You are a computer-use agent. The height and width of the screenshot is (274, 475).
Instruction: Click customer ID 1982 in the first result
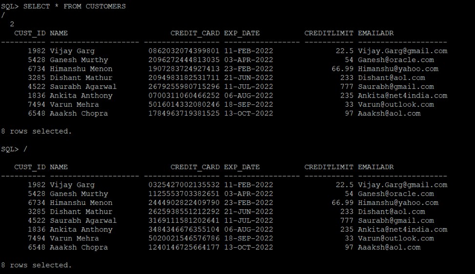(x=37, y=51)
